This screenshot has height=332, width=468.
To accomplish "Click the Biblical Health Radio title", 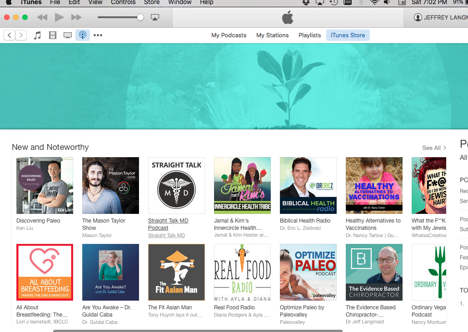I will pos(305,221).
